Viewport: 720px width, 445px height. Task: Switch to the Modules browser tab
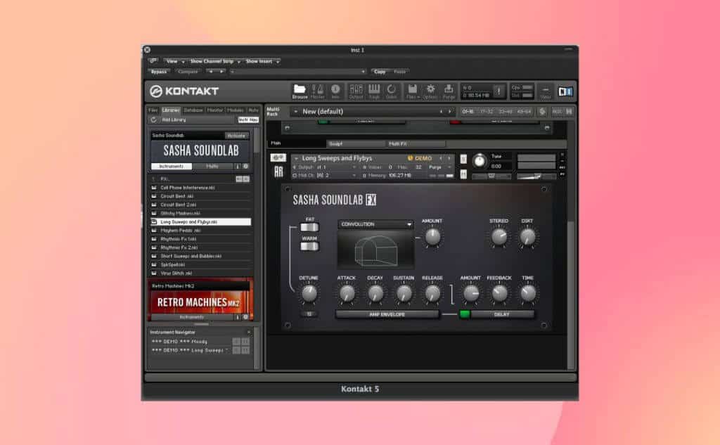(236, 110)
